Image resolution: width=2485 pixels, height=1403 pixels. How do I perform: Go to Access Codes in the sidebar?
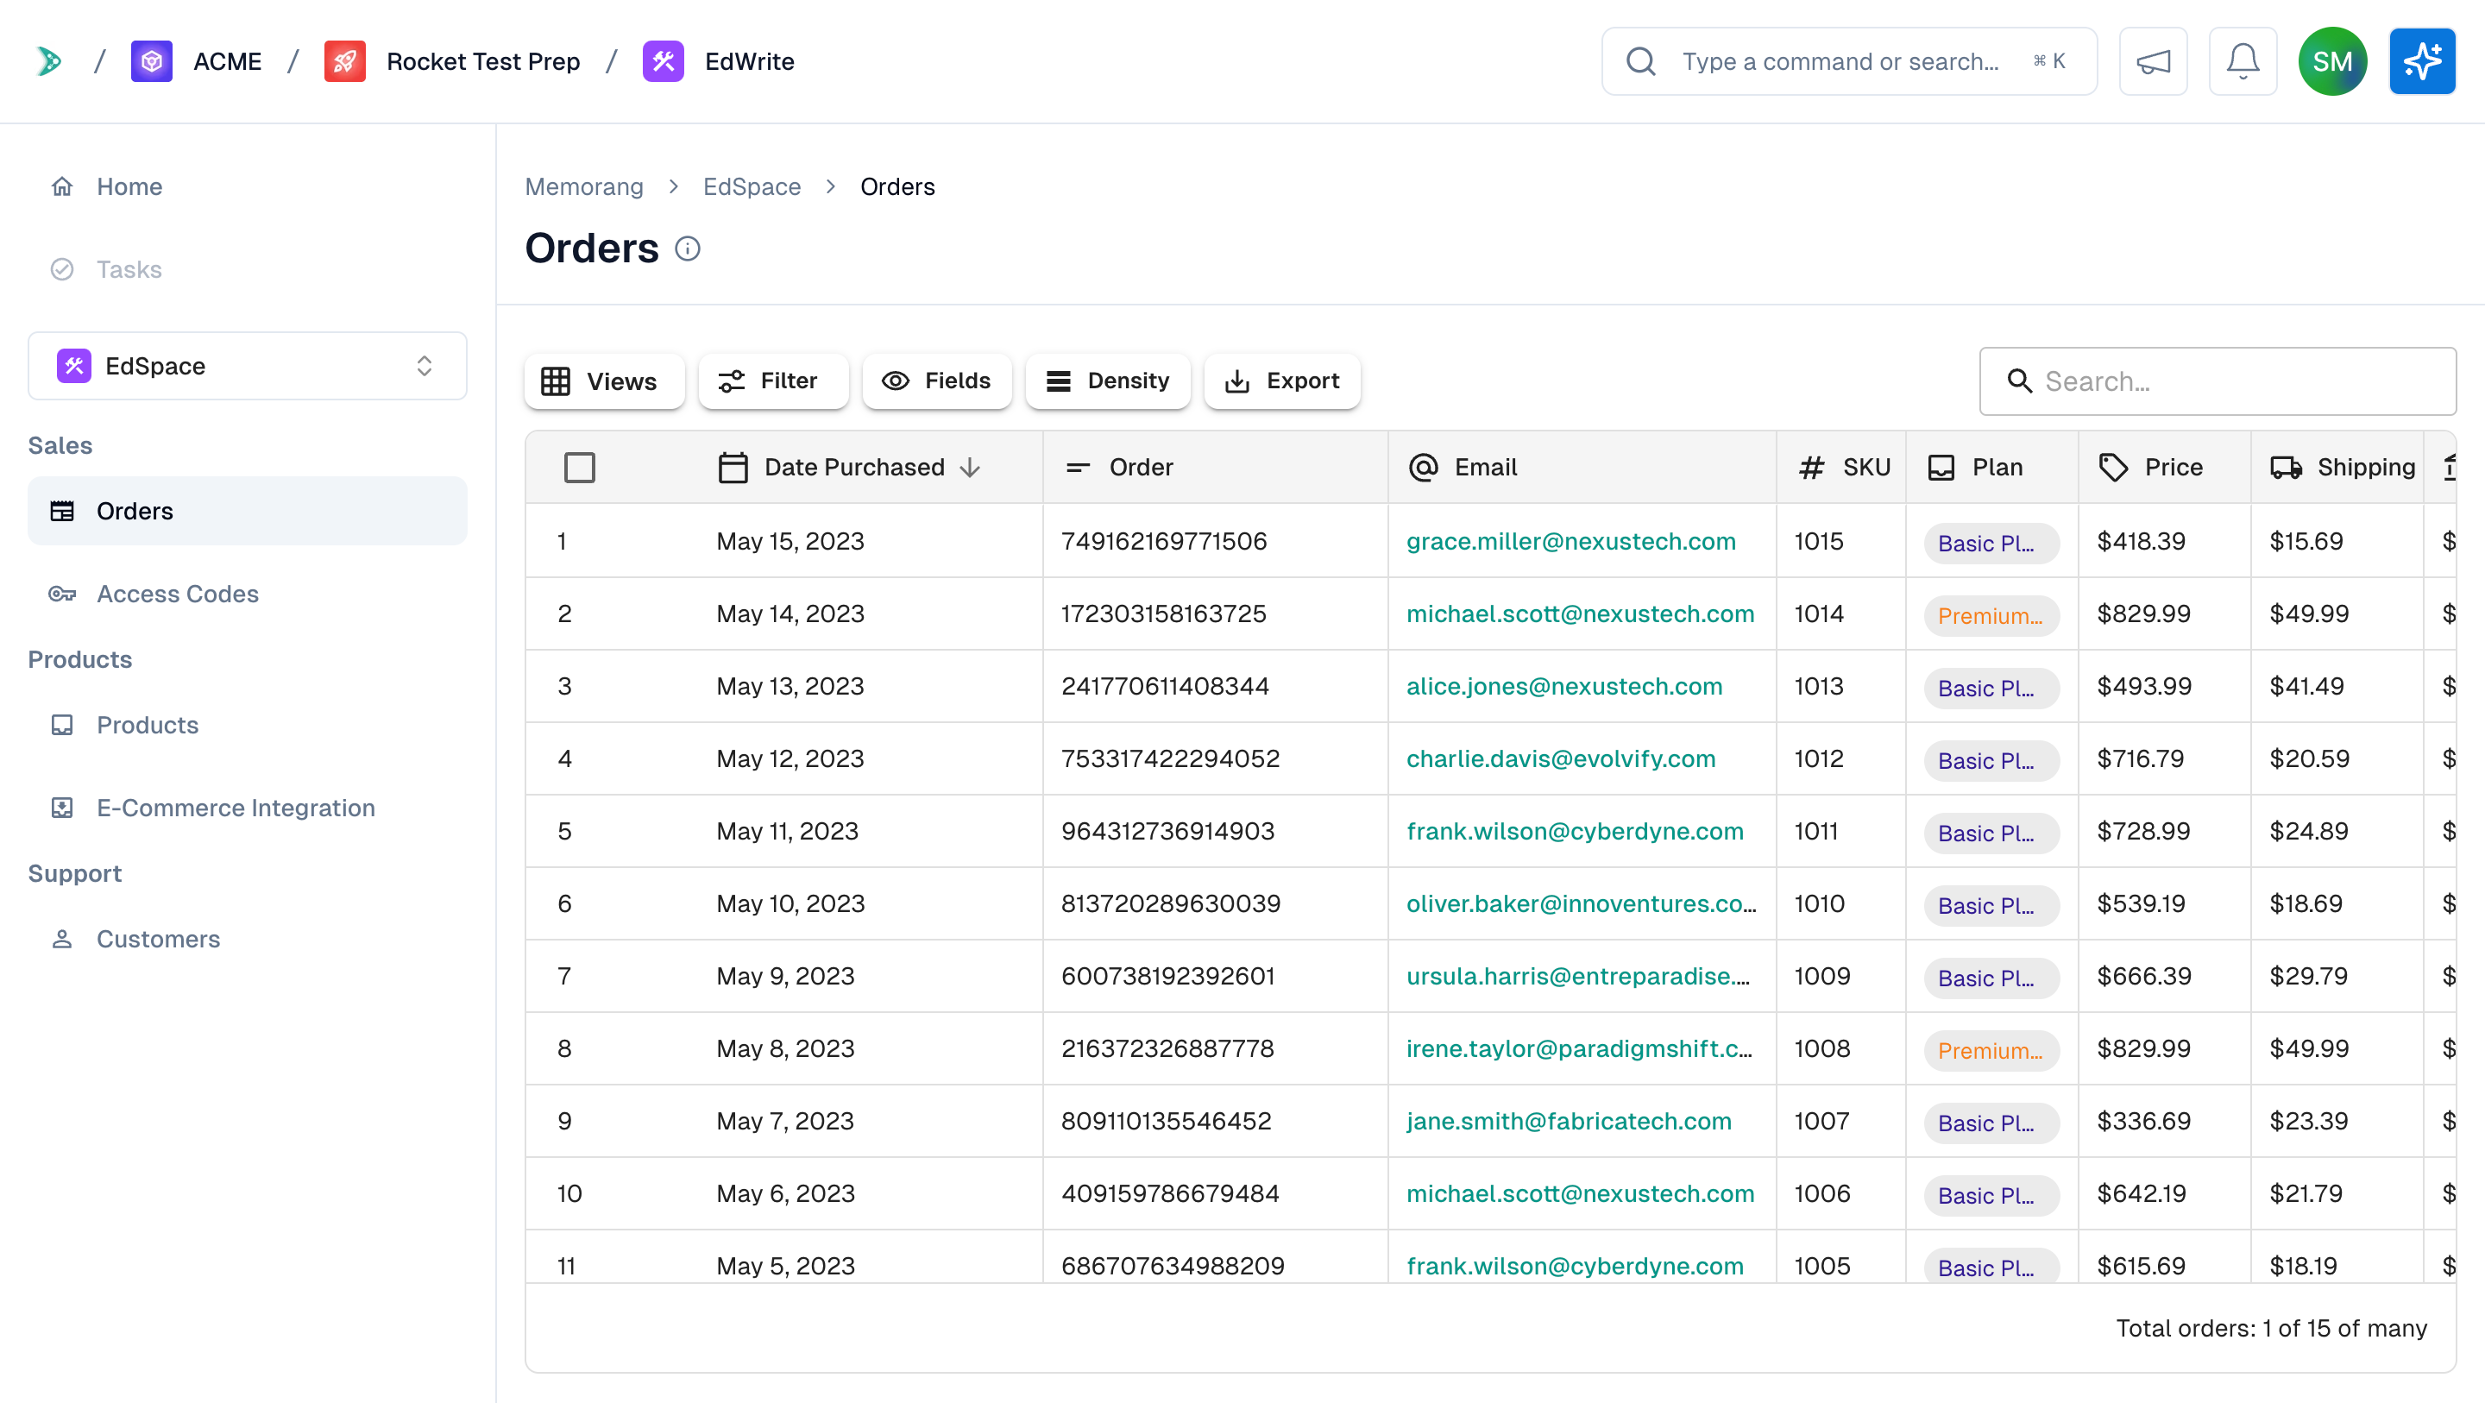248,594
